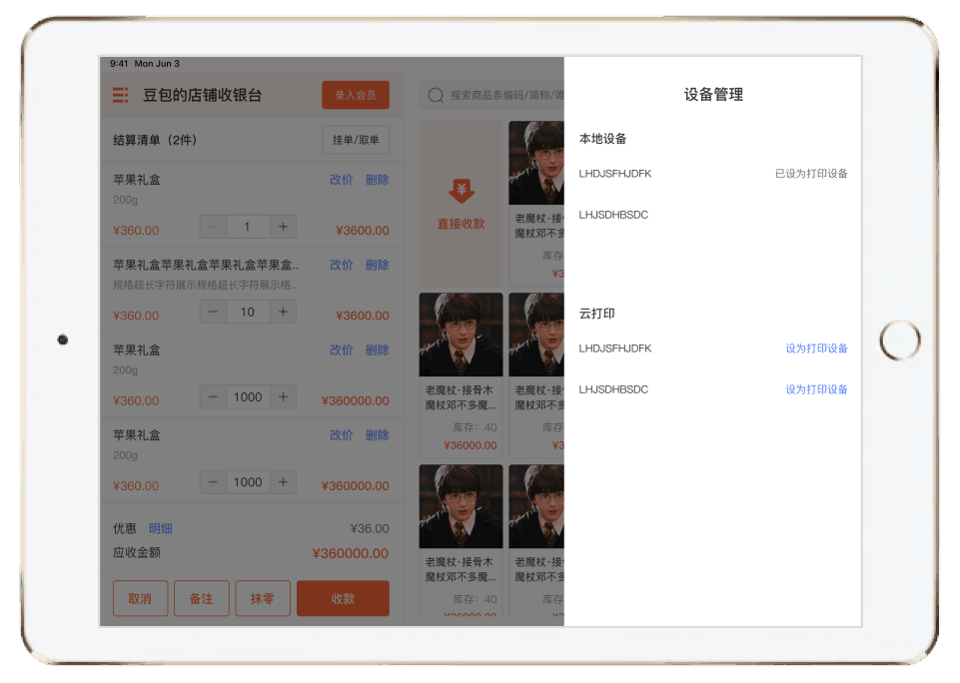
Task: Tap 删除 for the item with quantity 1
Action: [378, 180]
